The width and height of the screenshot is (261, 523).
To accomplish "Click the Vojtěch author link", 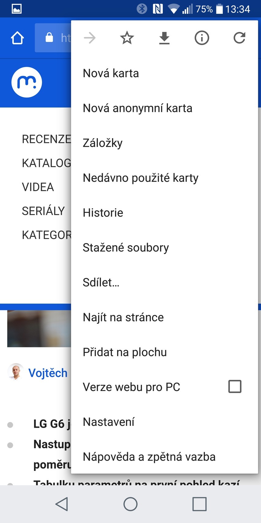I will [x=48, y=373].
